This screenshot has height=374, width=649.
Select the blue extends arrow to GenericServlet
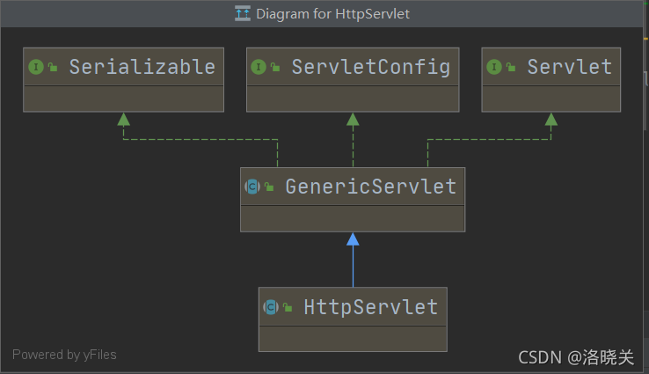pyautogui.click(x=353, y=260)
